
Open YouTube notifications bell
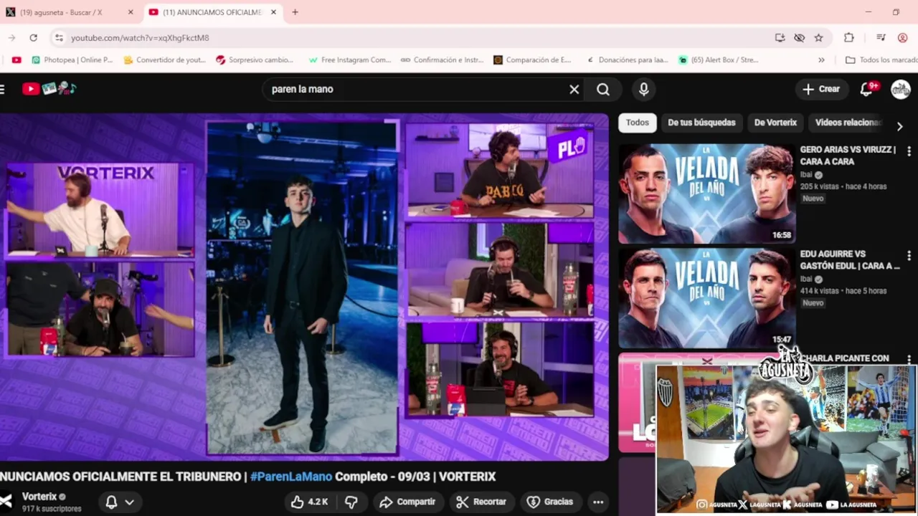tap(867, 89)
